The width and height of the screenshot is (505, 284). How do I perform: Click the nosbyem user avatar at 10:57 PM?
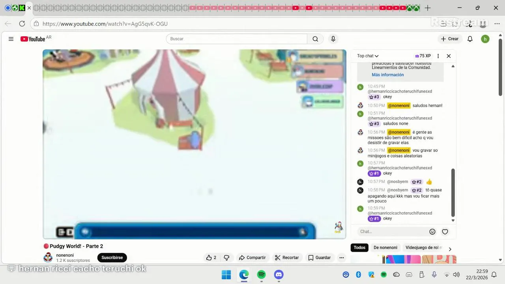click(x=360, y=182)
